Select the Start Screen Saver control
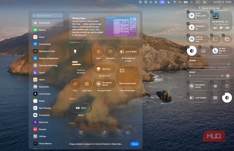This screenshot has height=151, width=234. tap(128, 77)
